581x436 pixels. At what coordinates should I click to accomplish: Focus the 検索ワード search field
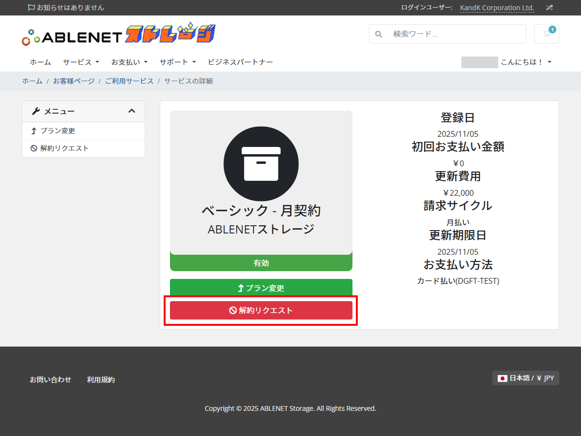point(455,34)
